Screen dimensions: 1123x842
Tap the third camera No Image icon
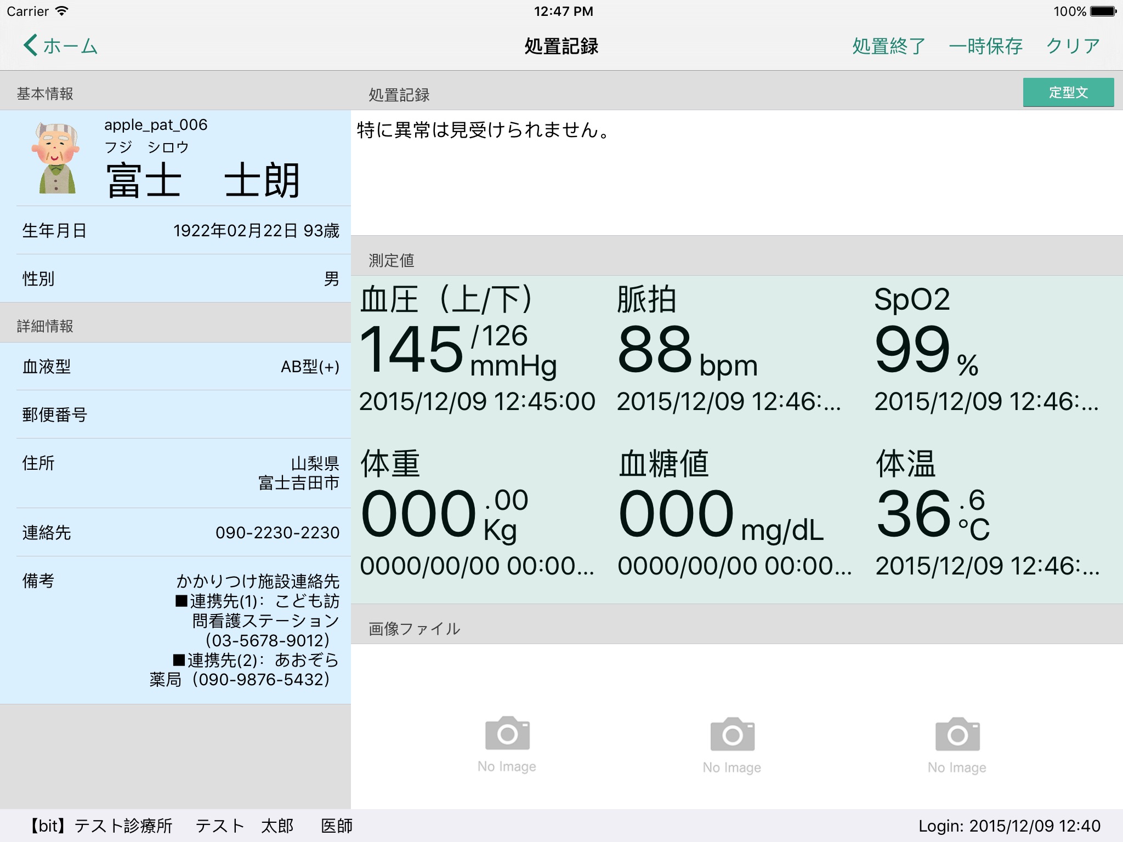click(x=957, y=735)
